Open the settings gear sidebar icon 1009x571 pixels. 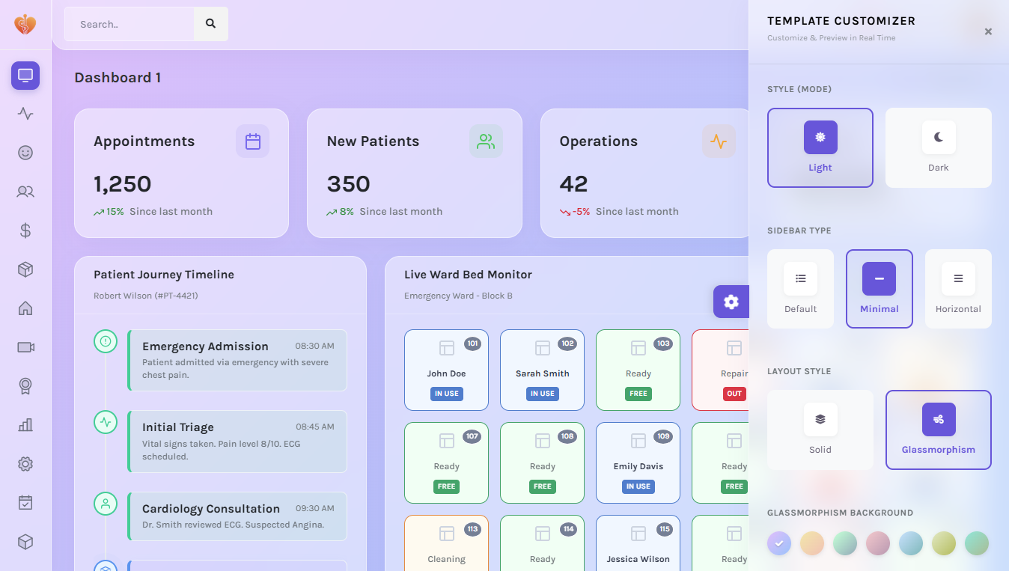point(25,464)
